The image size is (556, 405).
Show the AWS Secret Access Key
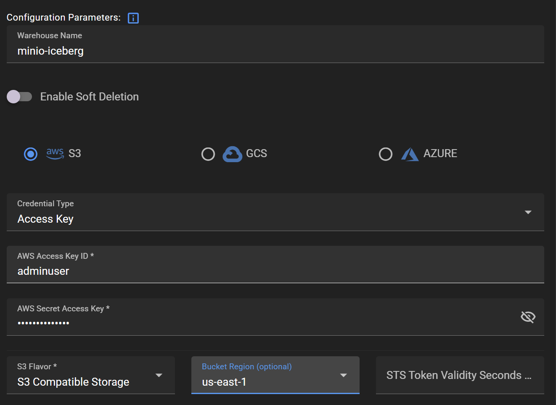click(528, 317)
